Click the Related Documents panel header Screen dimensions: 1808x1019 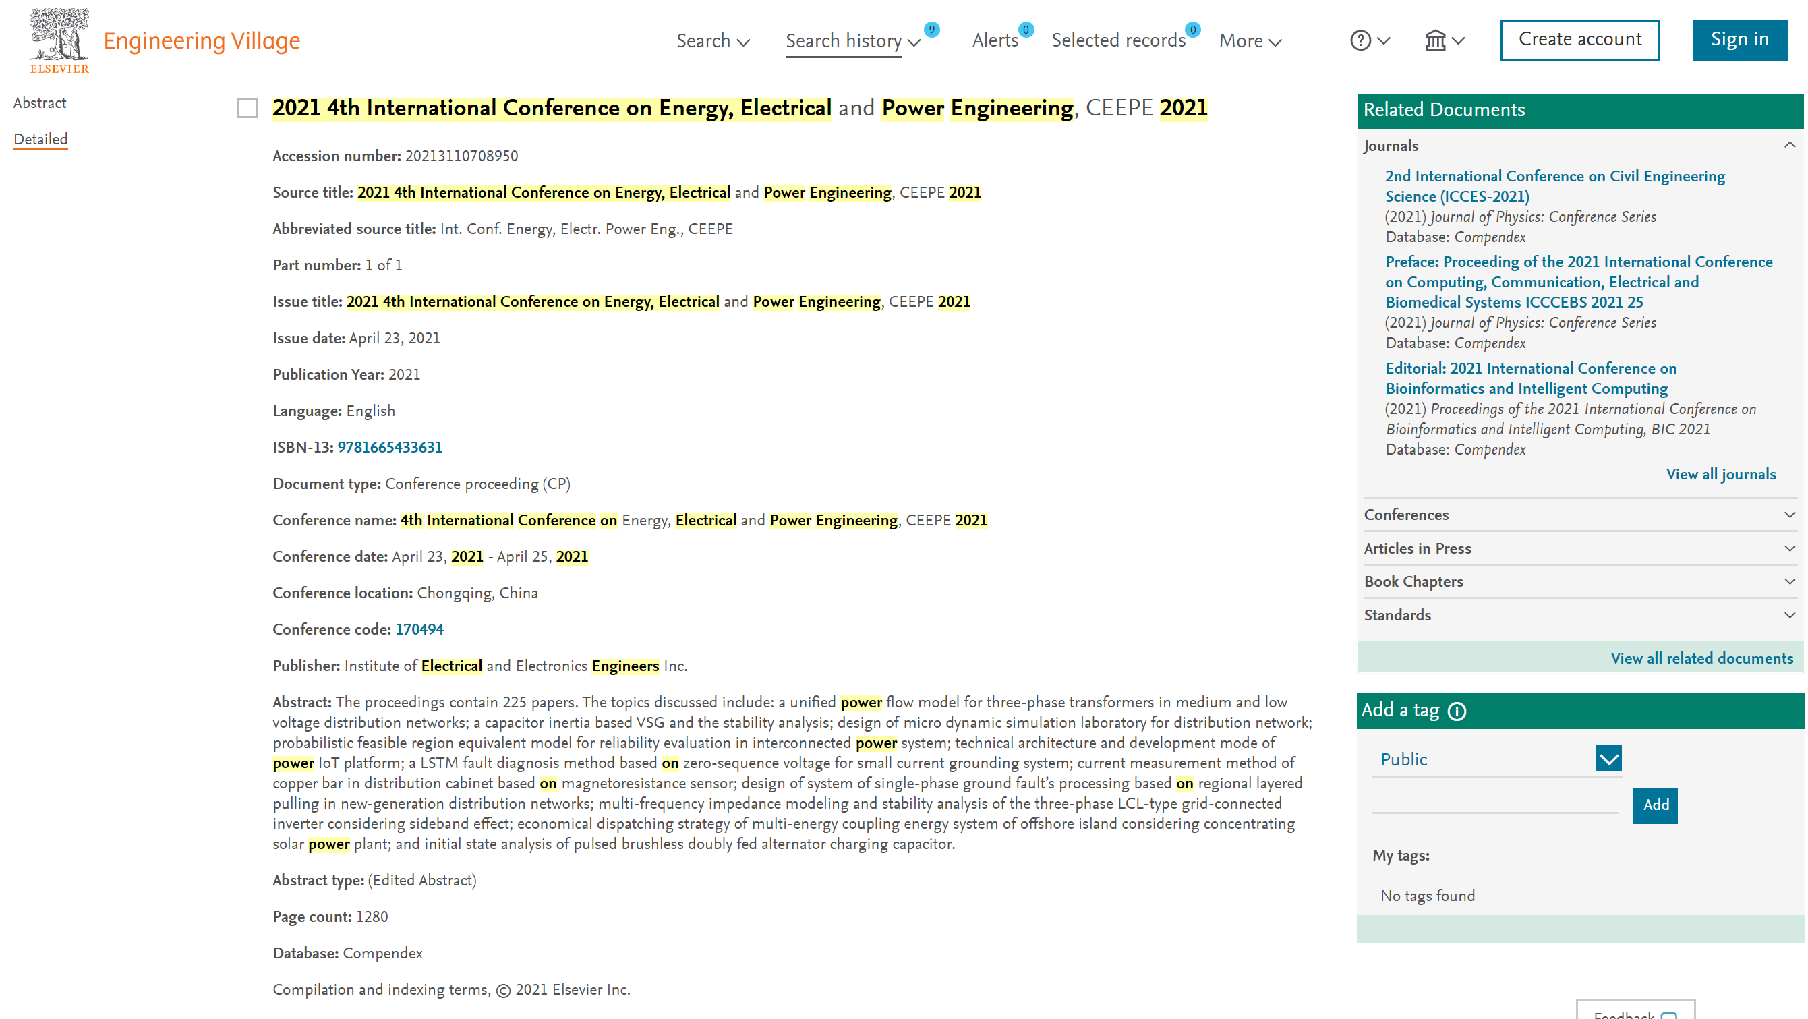[1580, 110]
